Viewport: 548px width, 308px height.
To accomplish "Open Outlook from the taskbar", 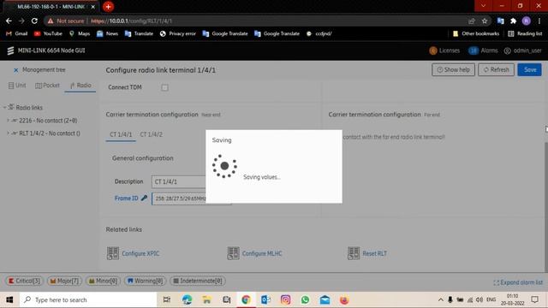I will (x=265, y=299).
